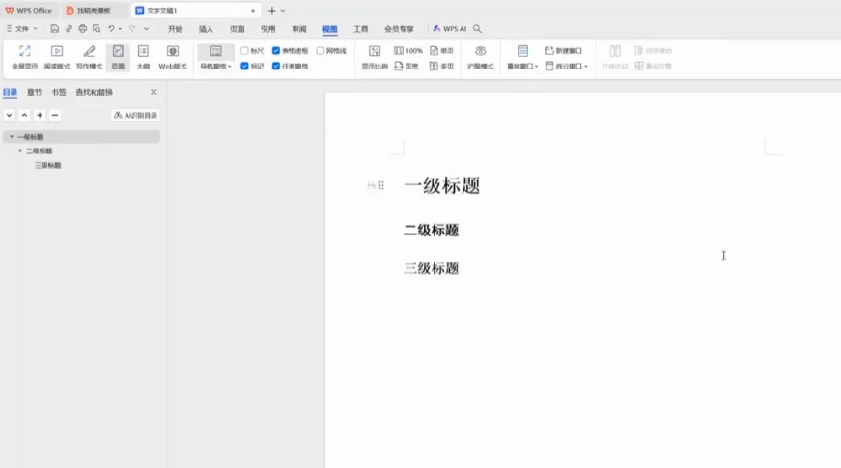Switch to the 书签 navigation tab
The height and width of the screenshot is (468, 841).
click(x=59, y=93)
